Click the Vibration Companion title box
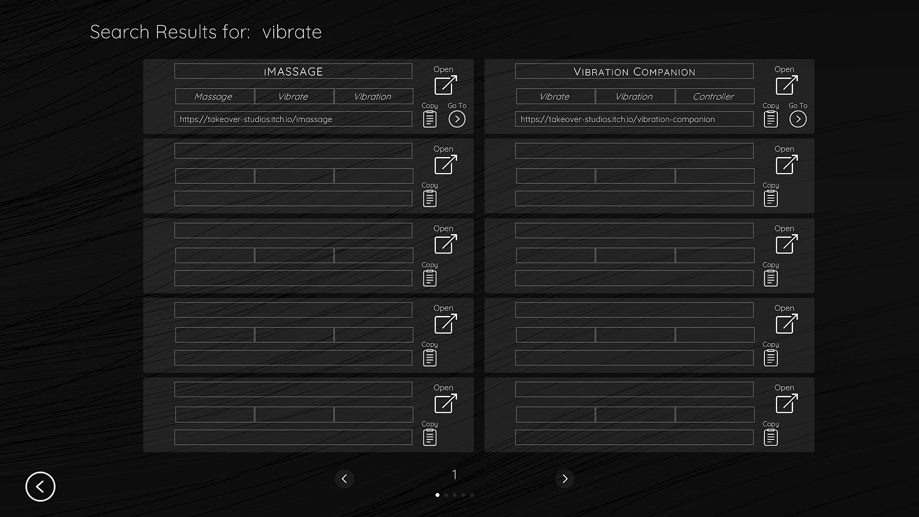This screenshot has height=517, width=919. [x=634, y=71]
